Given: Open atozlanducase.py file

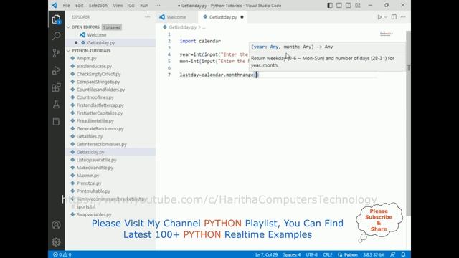Looking at the screenshot, I should click(94, 66).
